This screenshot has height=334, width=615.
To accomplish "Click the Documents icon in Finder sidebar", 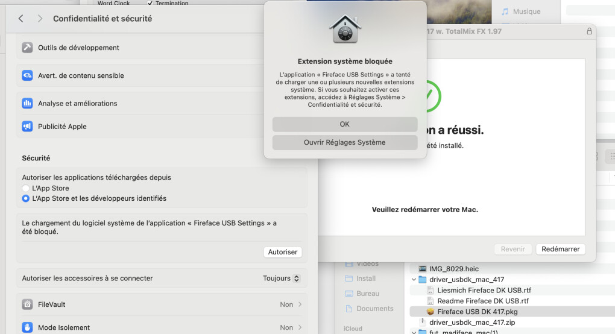I will point(348,309).
